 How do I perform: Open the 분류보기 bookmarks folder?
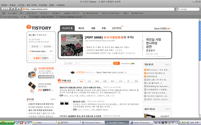click(x=56, y=13)
